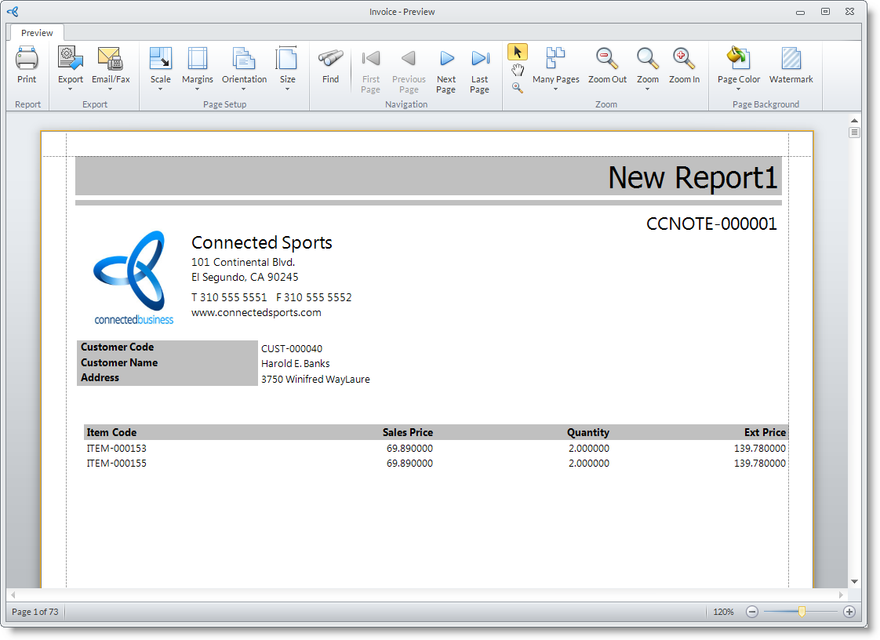Add a Watermark to the page
The width and height of the screenshot is (880, 640).
[791, 60]
